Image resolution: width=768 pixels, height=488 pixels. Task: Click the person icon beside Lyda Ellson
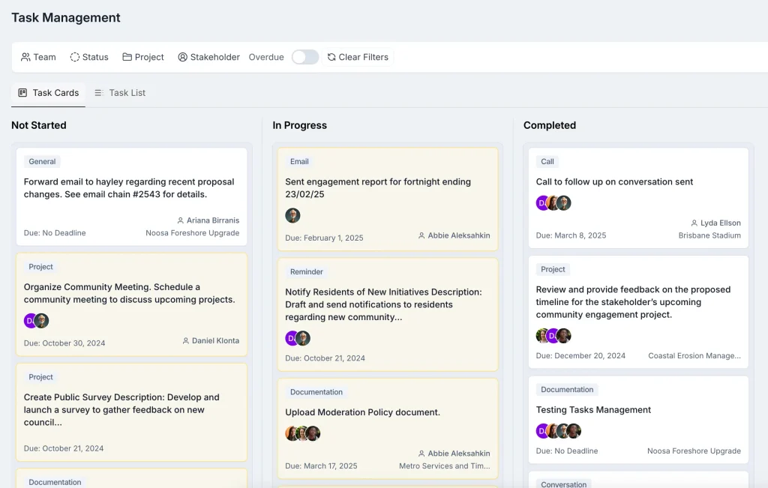pos(694,223)
